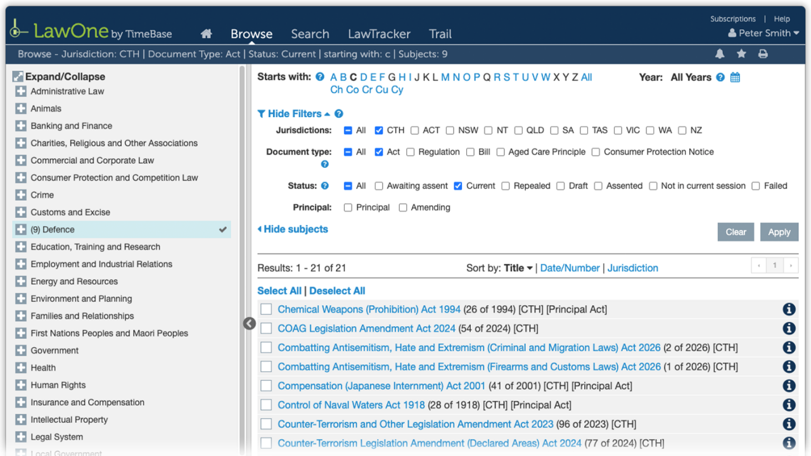Expand the Banking and Finance subject
The height and width of the screenshot is (456, 811).
(x=21, y=126)
